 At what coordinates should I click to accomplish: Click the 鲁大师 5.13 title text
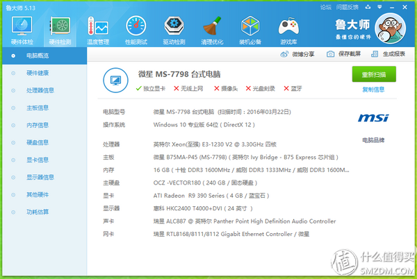pyautogui.click(x=20, y=8)
